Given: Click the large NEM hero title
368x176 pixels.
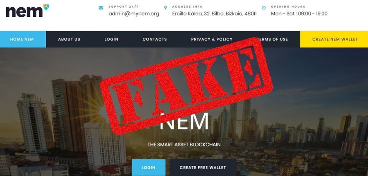Looking at the screenshot, I should 184,121.
